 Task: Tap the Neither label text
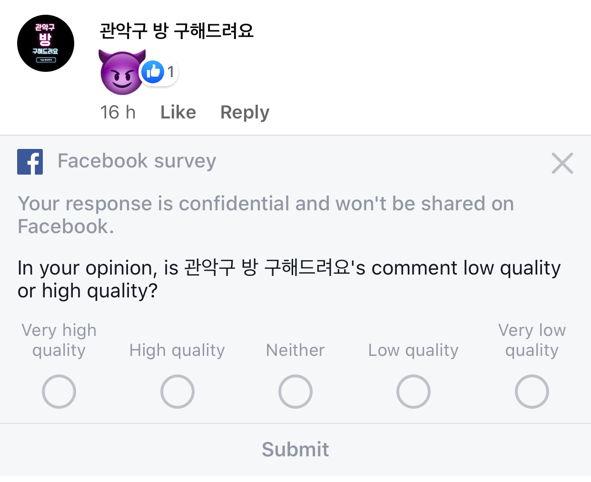pos(295,350)
